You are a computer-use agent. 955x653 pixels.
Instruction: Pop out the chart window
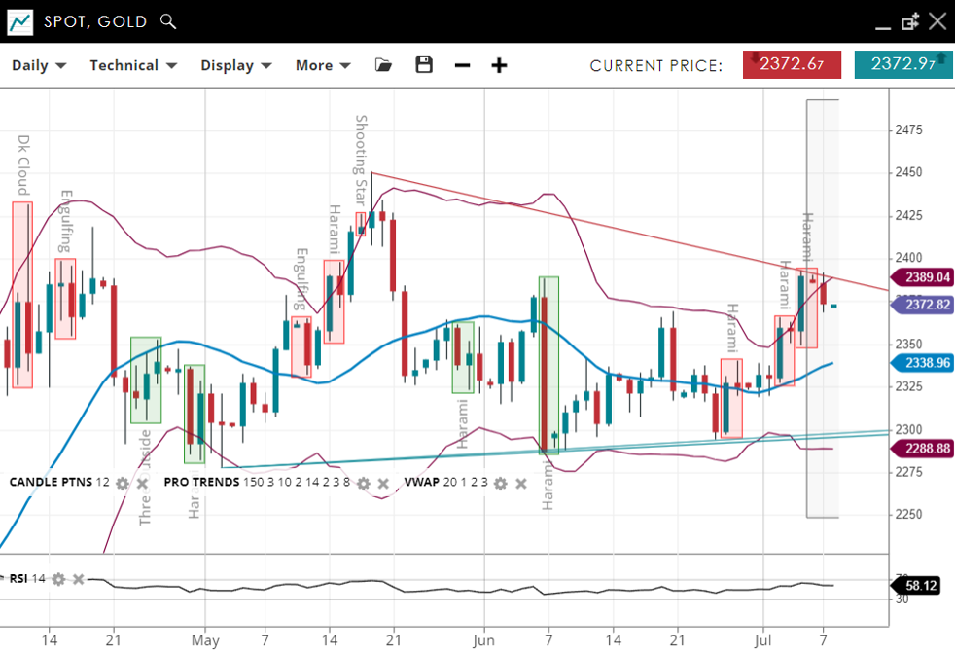(x=910, y=21)
